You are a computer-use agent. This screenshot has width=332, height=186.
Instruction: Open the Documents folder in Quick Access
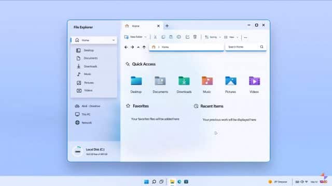[160, 84]
